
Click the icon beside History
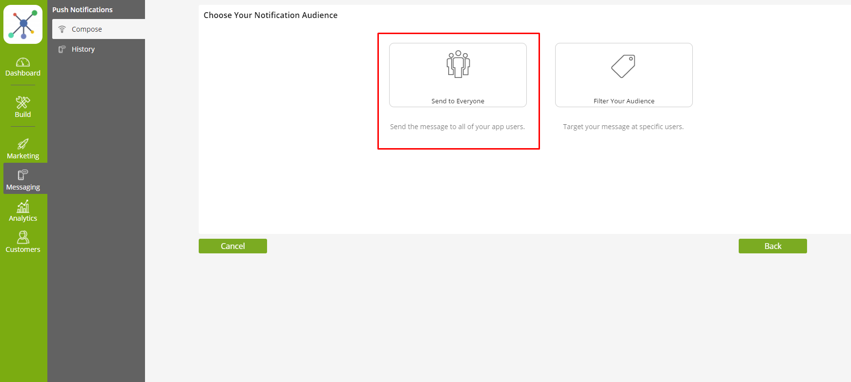click(x=62, y=49)
